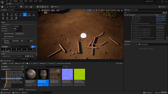Click the Save All button
The image size is (168, 94).
coord(18,63)
